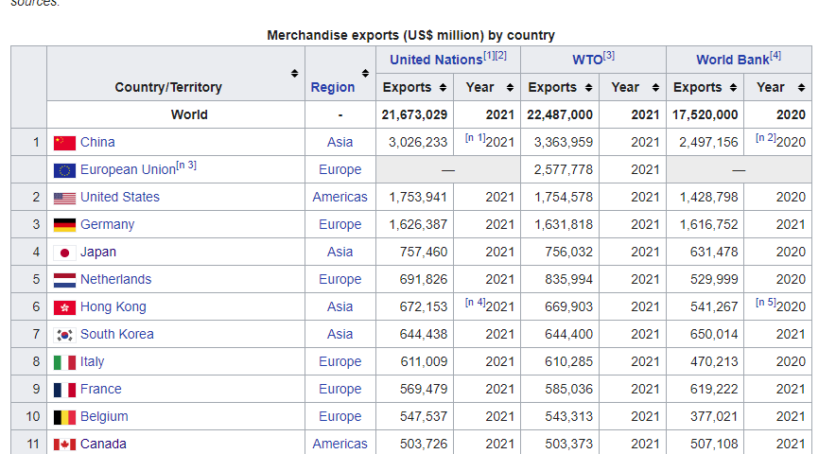Open footnote [2] beside United Nations

coord(500,56)
